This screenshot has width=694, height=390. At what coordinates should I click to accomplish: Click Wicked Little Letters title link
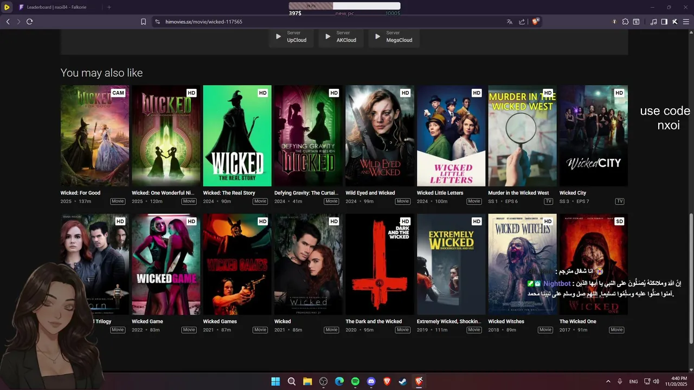click(440, 193)
